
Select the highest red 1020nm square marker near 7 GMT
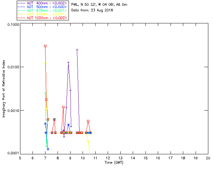[45, 46]
